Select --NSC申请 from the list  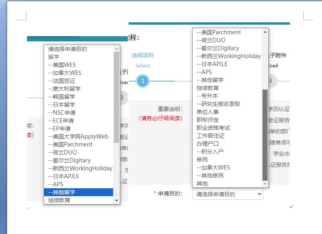[79, 113]
